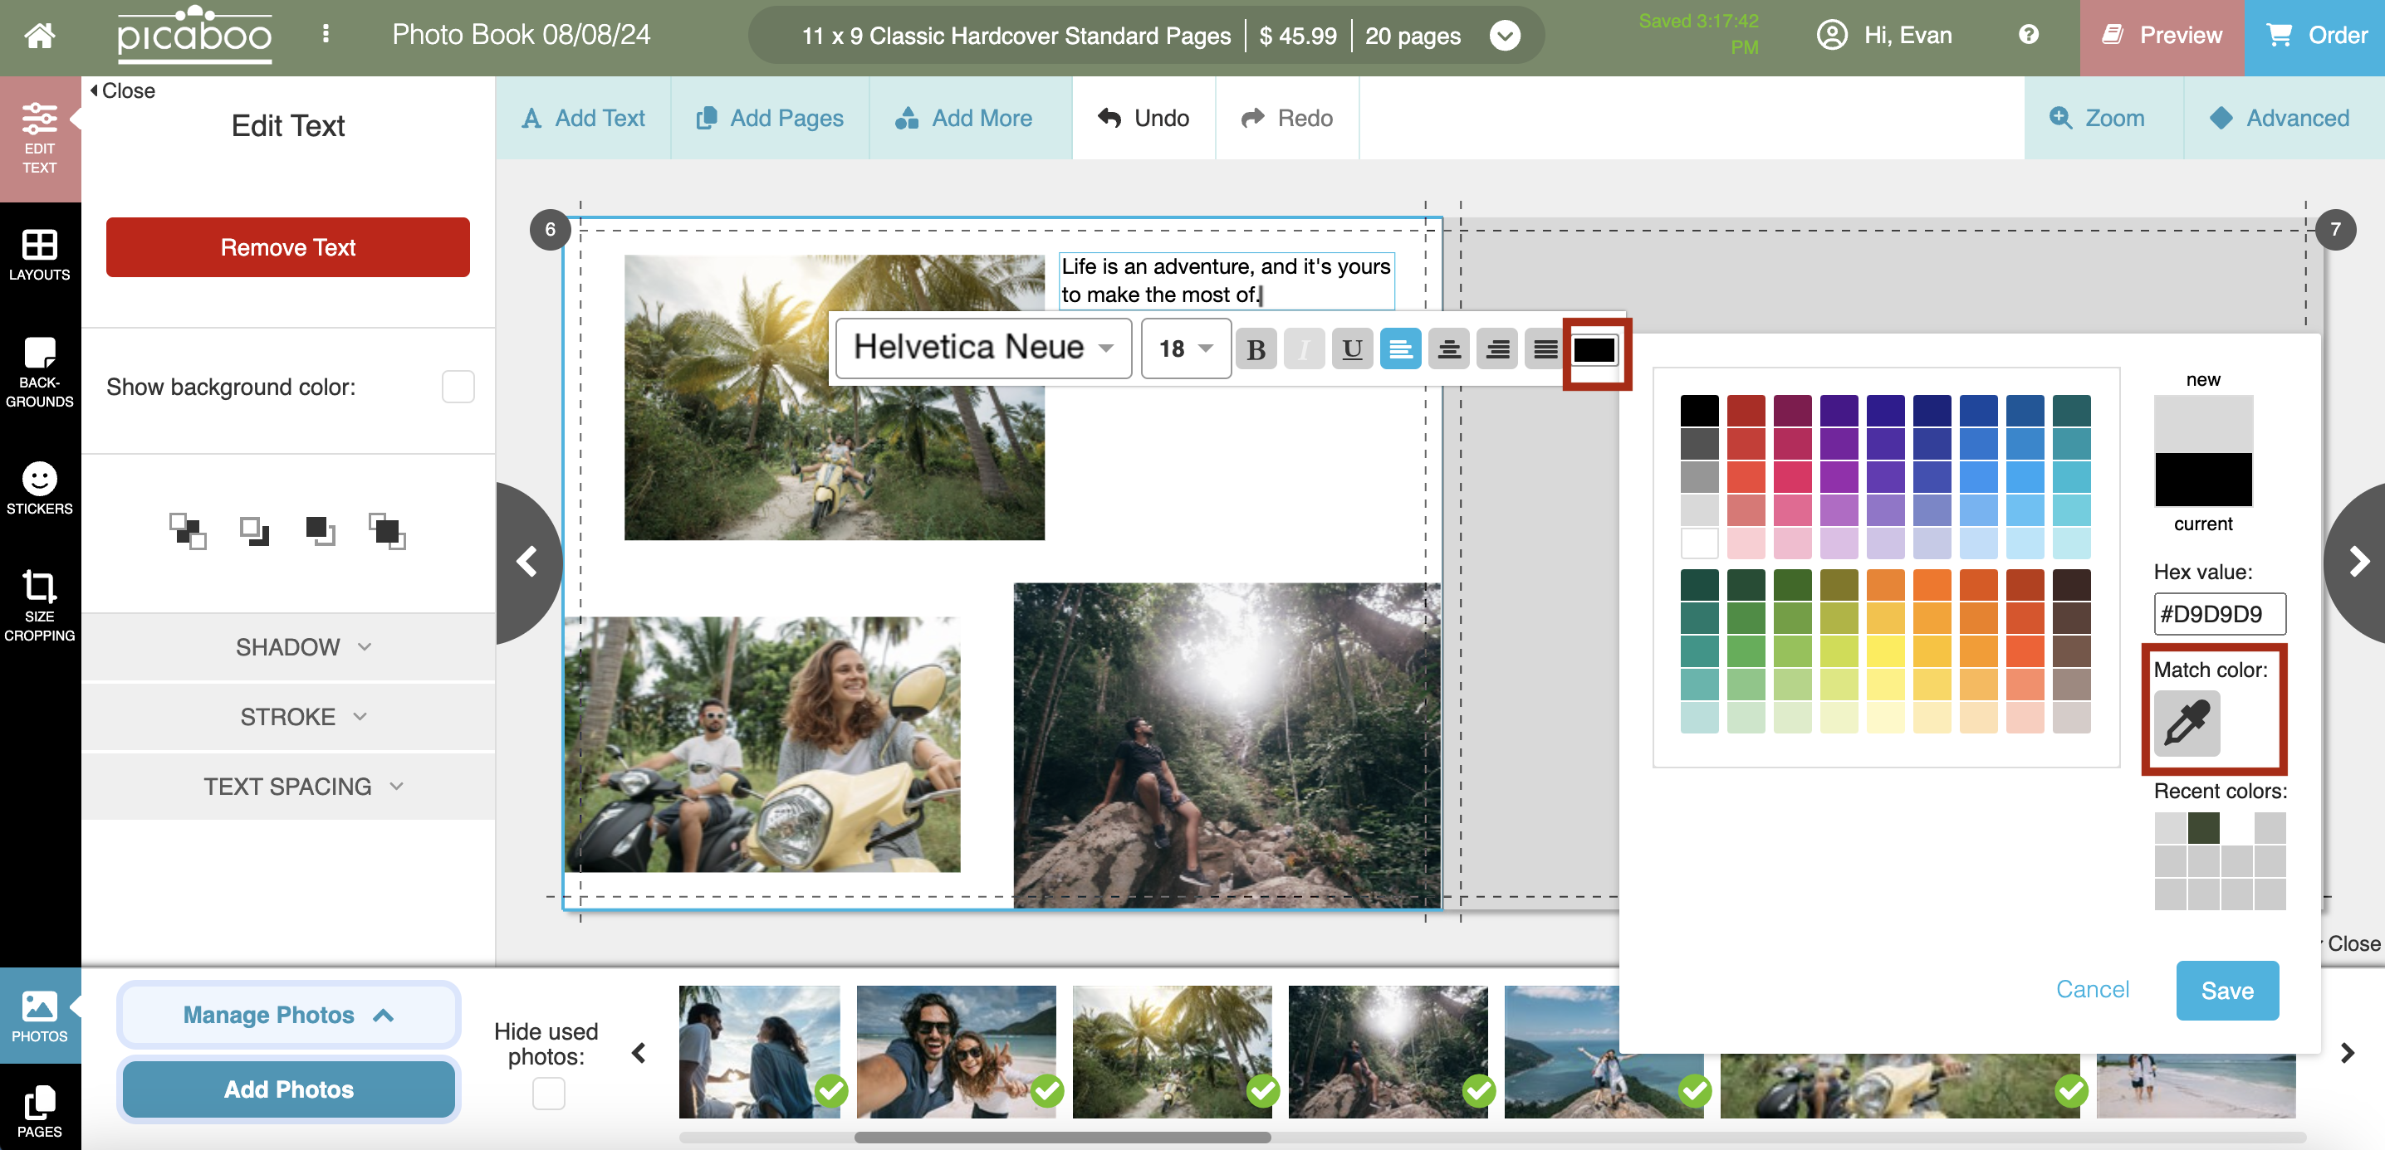Align text center
This screenshot has width=2385, height=1150.
1448,349
